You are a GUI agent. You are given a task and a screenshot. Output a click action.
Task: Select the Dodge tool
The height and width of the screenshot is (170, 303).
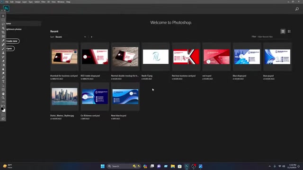coord(3,73)
